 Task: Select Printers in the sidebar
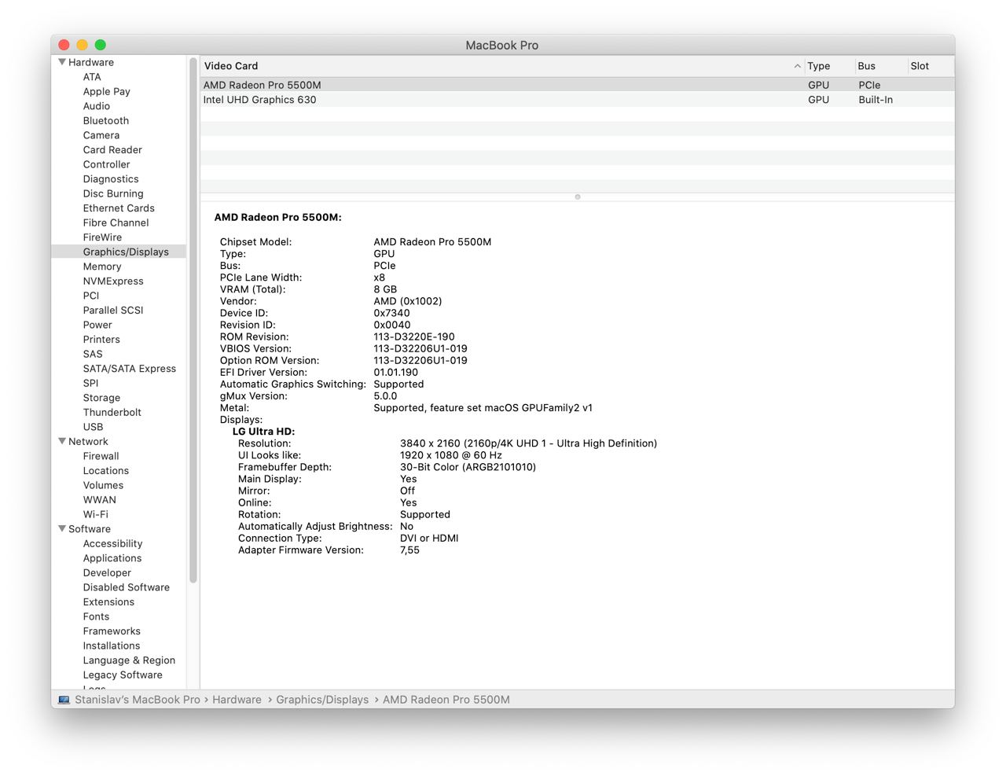tap(101, 339)
